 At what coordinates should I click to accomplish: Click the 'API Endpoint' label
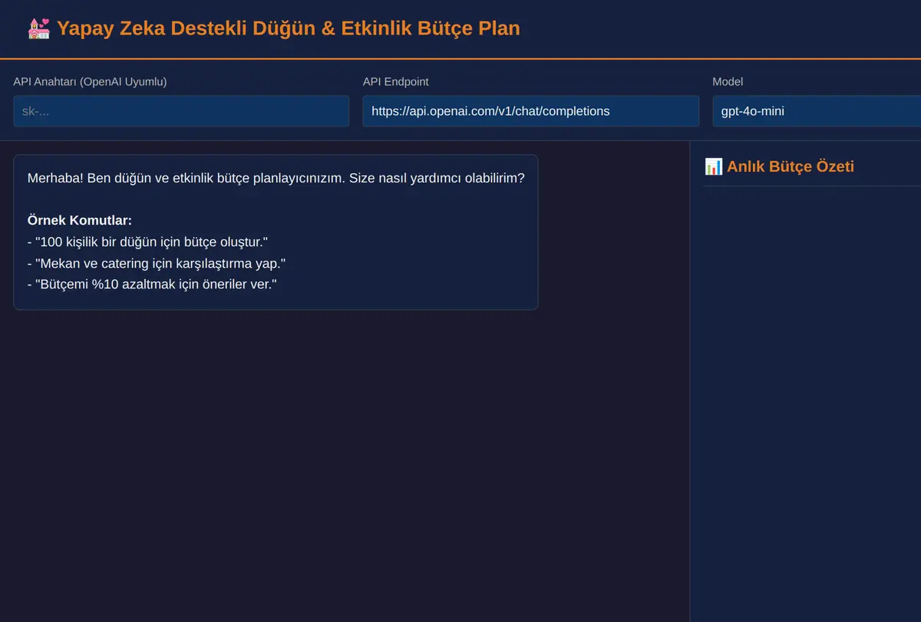(396, 81)
